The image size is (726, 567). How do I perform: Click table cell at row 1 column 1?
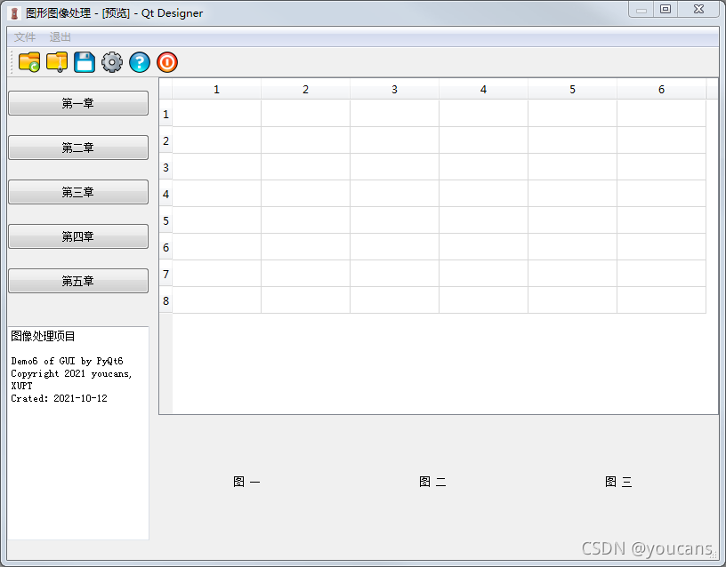(217, 113)
